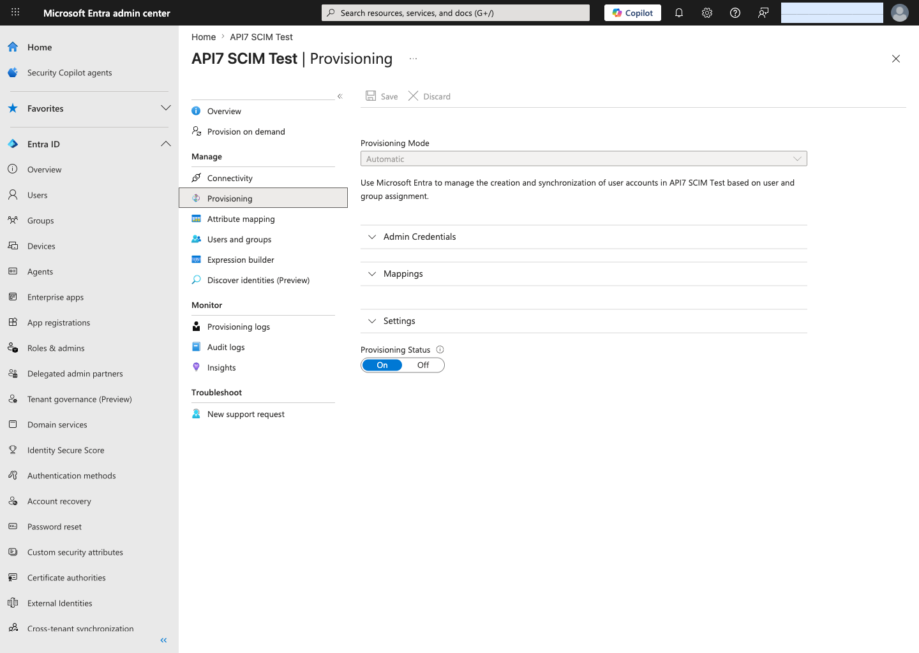This screenshot has width=919, height=653.
Task: Open the help question mark menu
Action: (735, 13)
